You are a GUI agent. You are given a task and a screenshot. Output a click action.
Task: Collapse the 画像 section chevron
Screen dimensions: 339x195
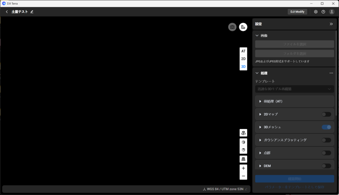coord(257,35)
